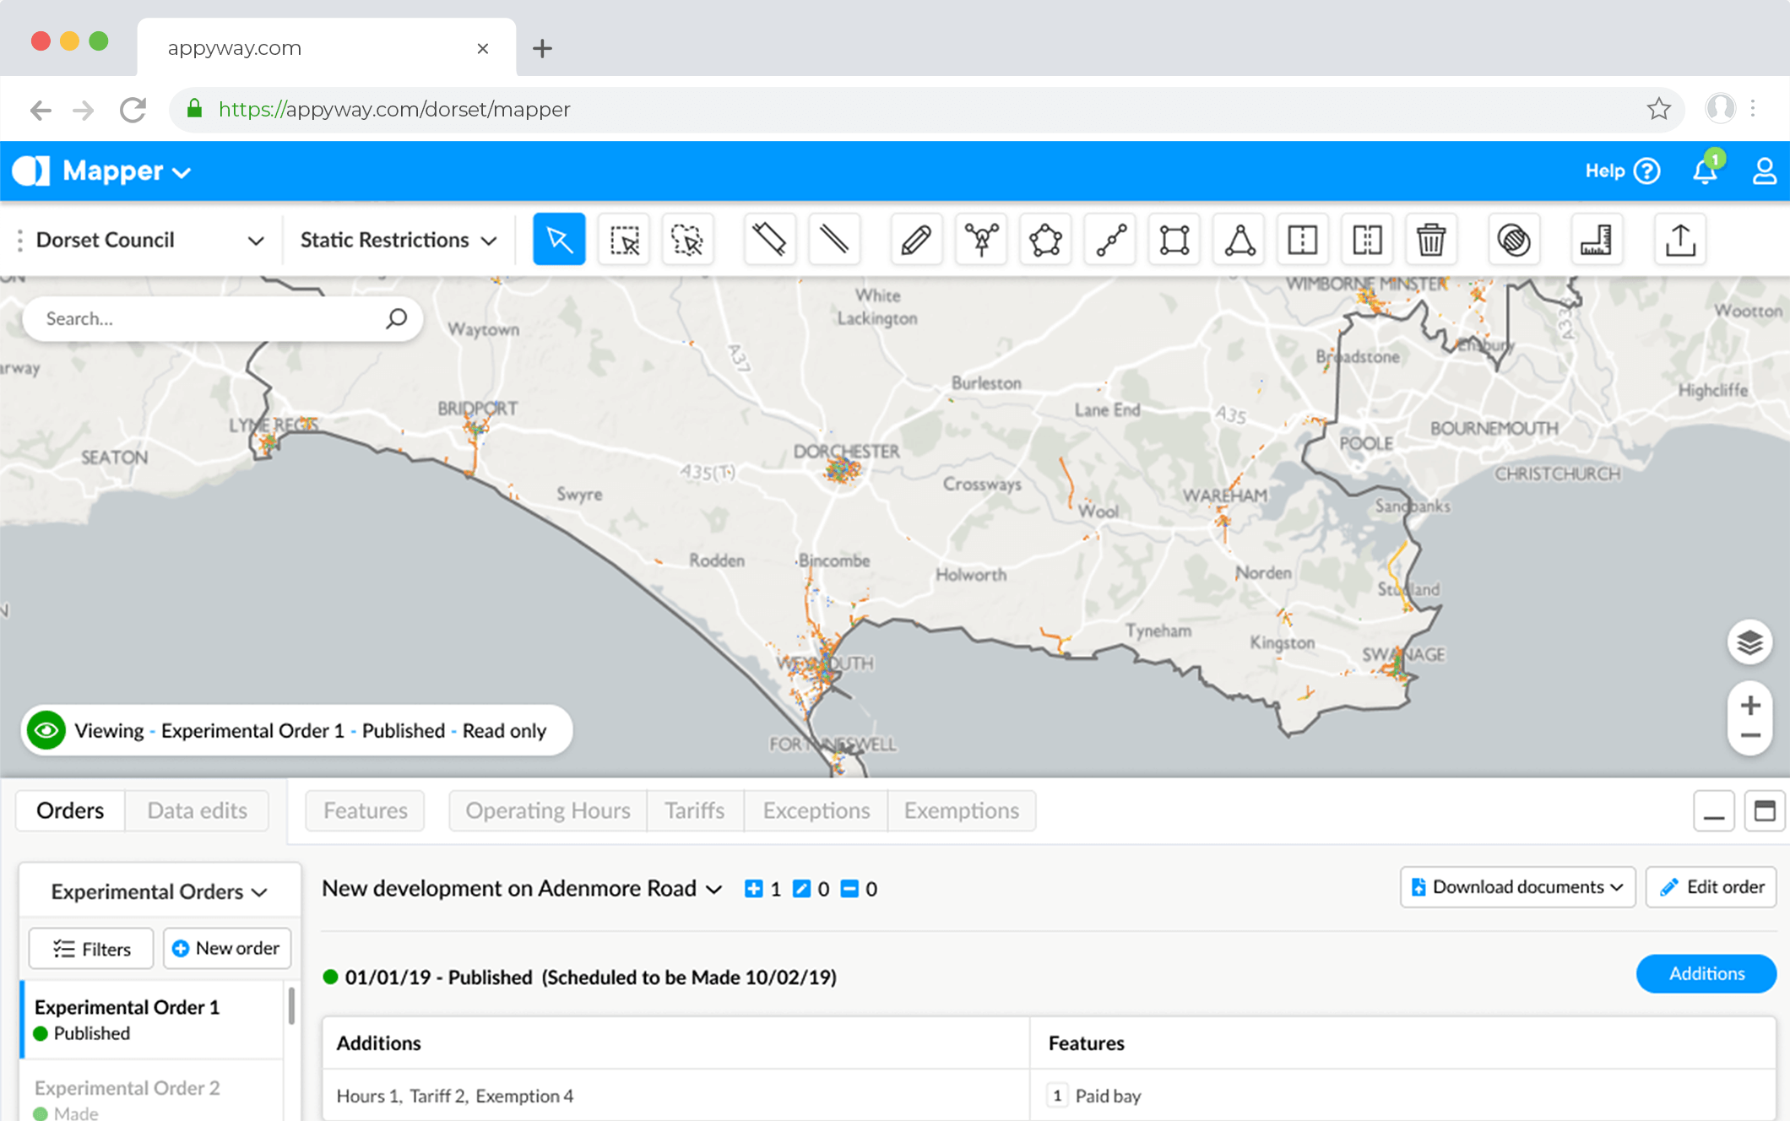Toggle the additions count filter
Screen dimensions: 1790x1121
click(754, 889)
